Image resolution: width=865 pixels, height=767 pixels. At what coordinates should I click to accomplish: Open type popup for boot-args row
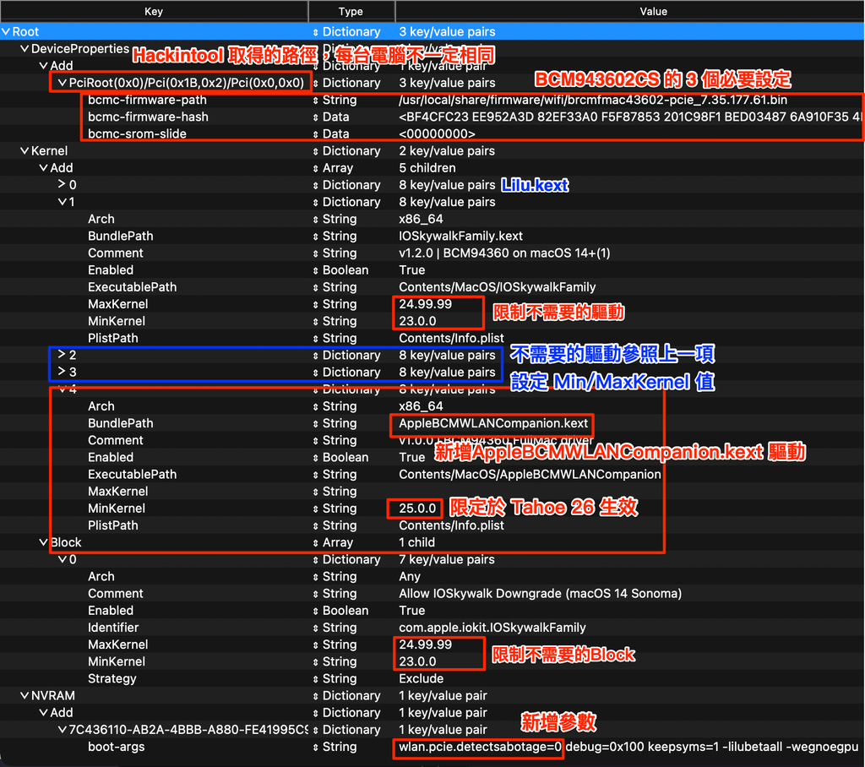316,747
